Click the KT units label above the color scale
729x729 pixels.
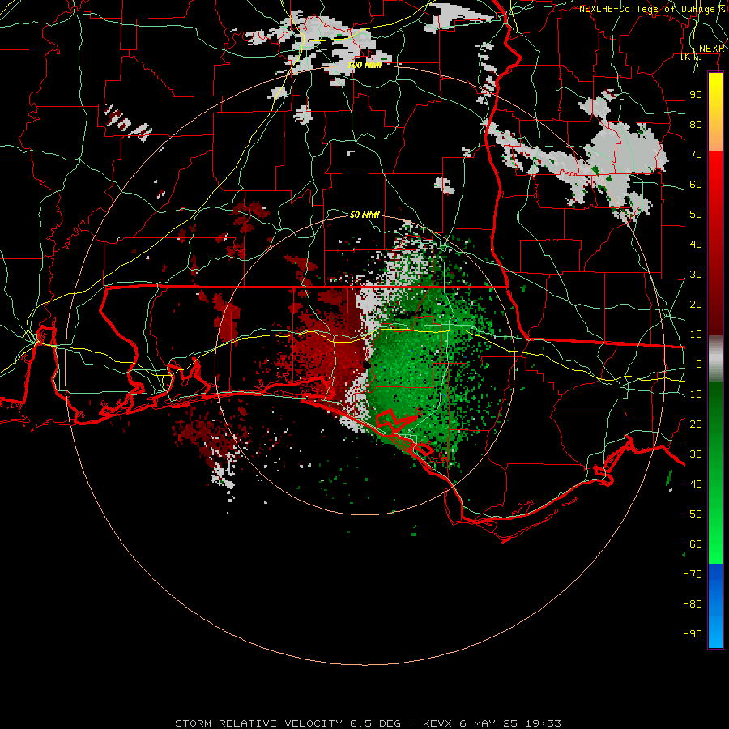point(691,56)
